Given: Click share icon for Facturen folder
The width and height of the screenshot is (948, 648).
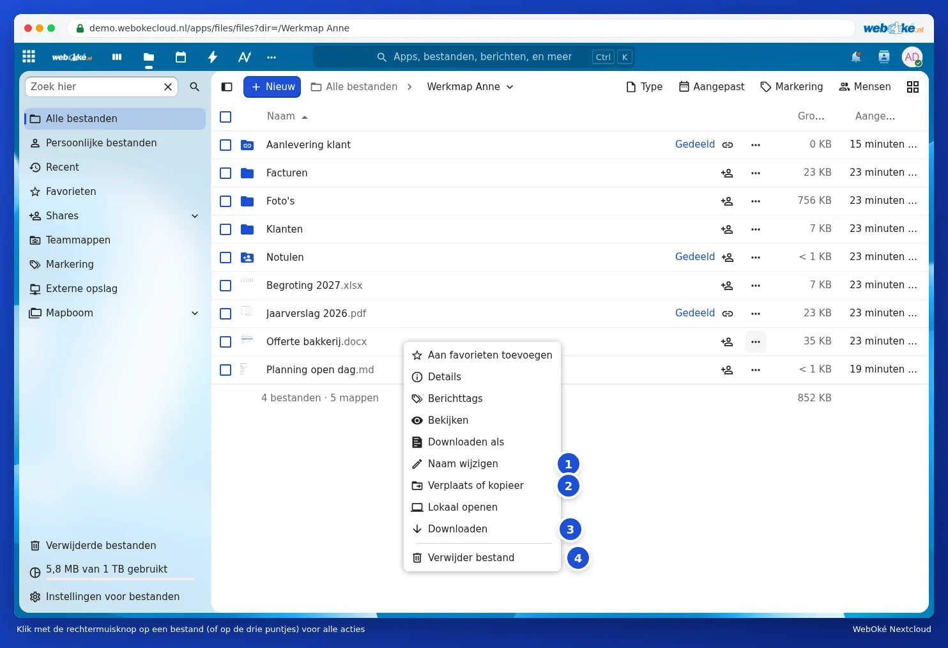Looking at the screenshot, I should pos(727,173).
